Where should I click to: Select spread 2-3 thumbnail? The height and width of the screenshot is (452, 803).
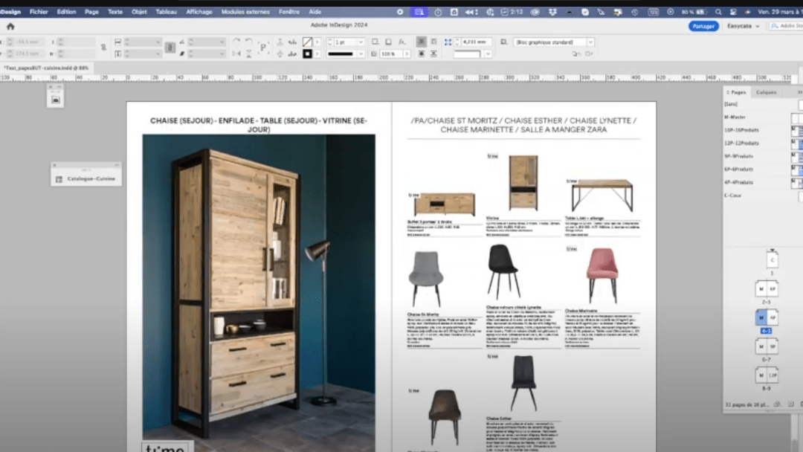(x=767, y=289)
